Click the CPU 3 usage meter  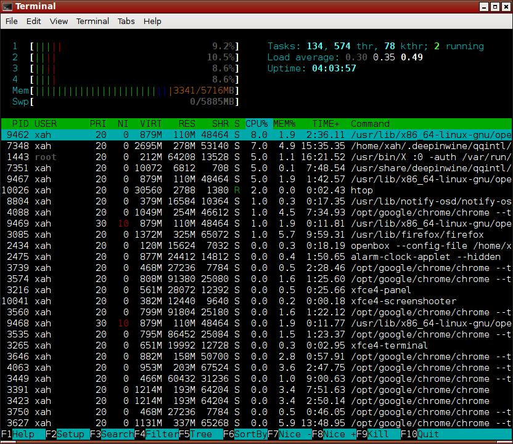pos(126,68)
